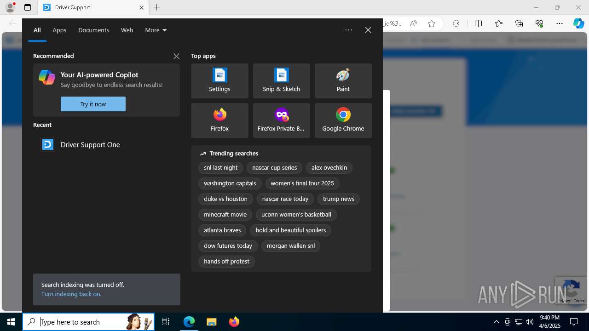Click Turn indexing back on link
Viewport: 589px width, 331px height.
tap(71, 294)
